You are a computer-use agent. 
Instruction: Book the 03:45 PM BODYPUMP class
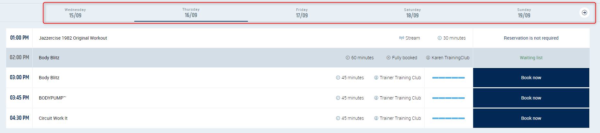point(531,98)
